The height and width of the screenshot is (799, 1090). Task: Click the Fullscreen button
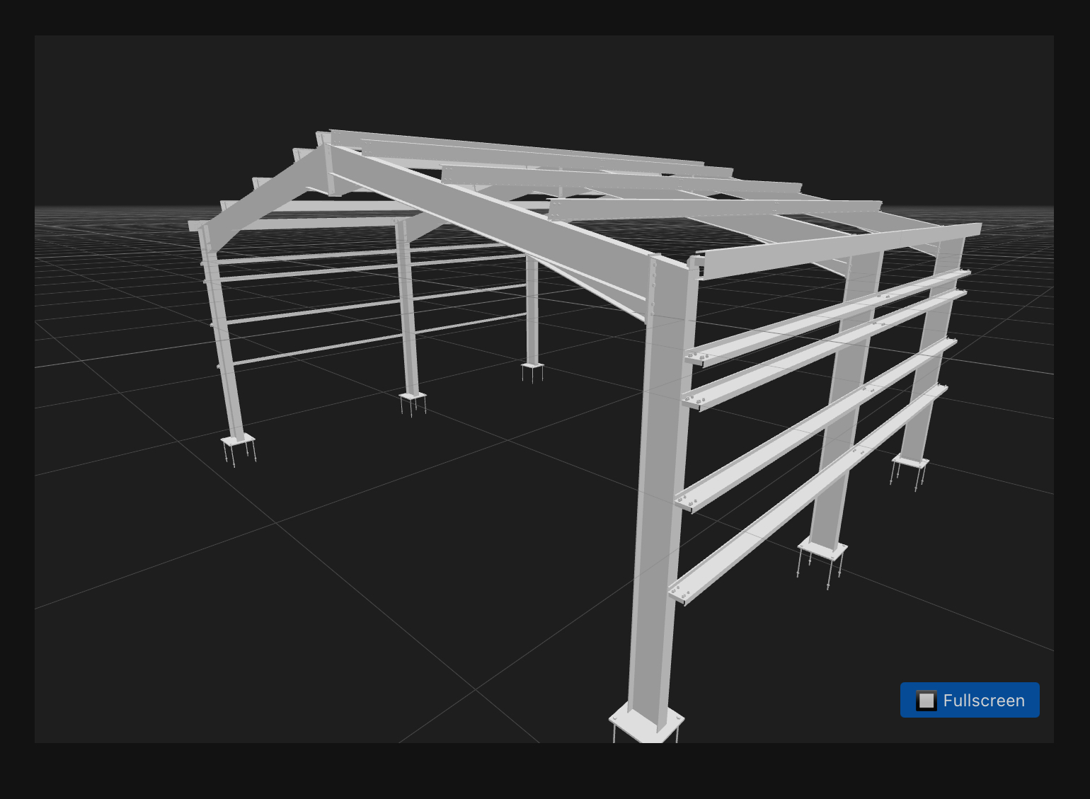tap(969, 700)
